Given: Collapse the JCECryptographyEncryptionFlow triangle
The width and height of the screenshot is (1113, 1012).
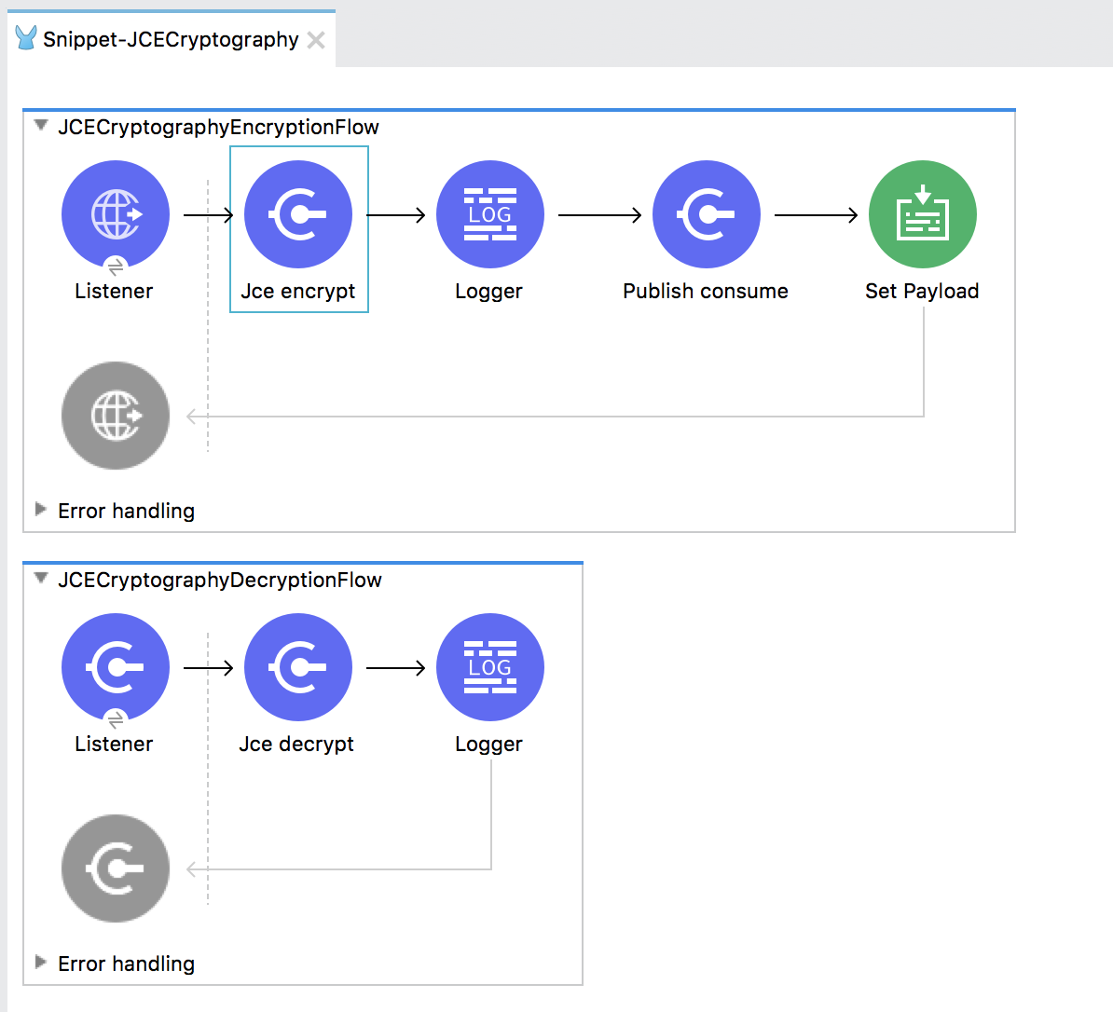Looking at the screenshot, I should [x=41, y=126].
